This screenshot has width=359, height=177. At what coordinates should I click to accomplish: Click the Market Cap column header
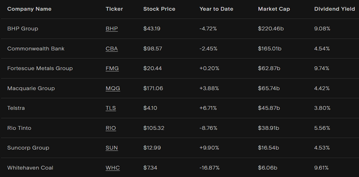[x=274, y=9]
